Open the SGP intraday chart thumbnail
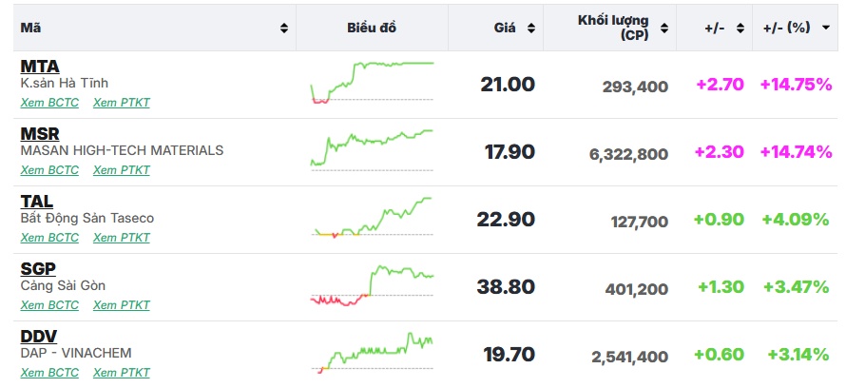Image resolution: width=846 pixels, height=388 pixels. tap(372, 285)
